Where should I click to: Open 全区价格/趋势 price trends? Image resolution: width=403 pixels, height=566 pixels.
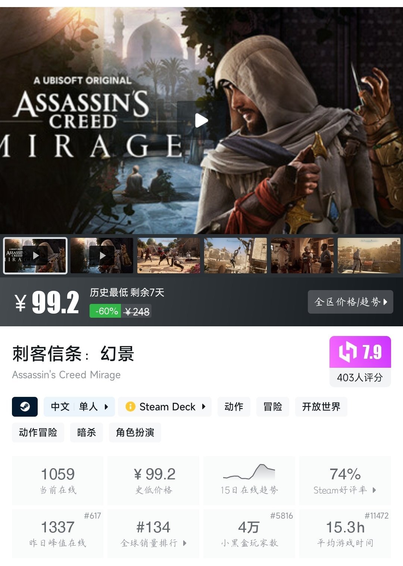click(350, 302)
